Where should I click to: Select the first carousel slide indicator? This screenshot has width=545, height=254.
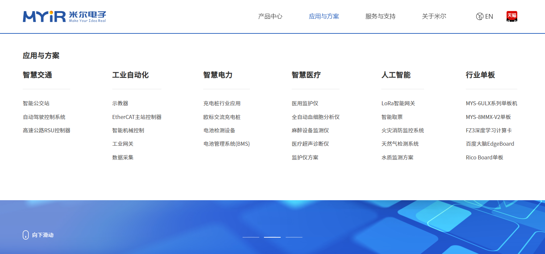point(251,237)
